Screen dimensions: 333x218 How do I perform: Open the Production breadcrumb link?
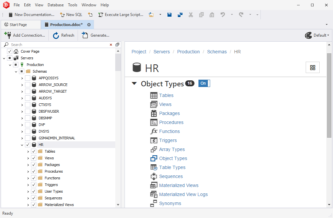(x=188, y=52)
